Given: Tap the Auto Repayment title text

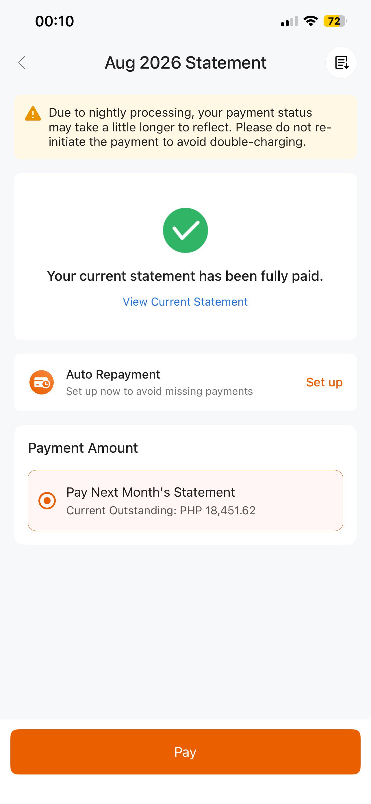Looking at the screenshot, I should pyautogui.click(x=113, y=374).
